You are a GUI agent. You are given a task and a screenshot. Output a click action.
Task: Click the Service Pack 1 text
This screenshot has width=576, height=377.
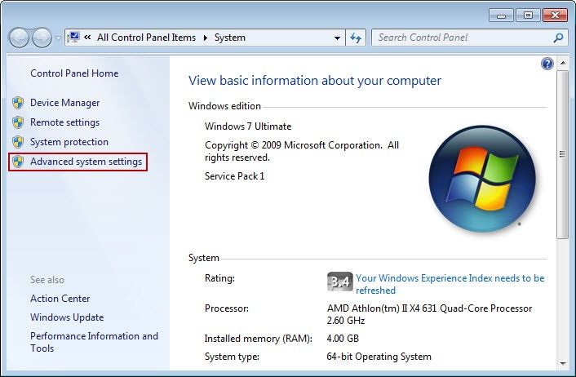tap(234, 176)
